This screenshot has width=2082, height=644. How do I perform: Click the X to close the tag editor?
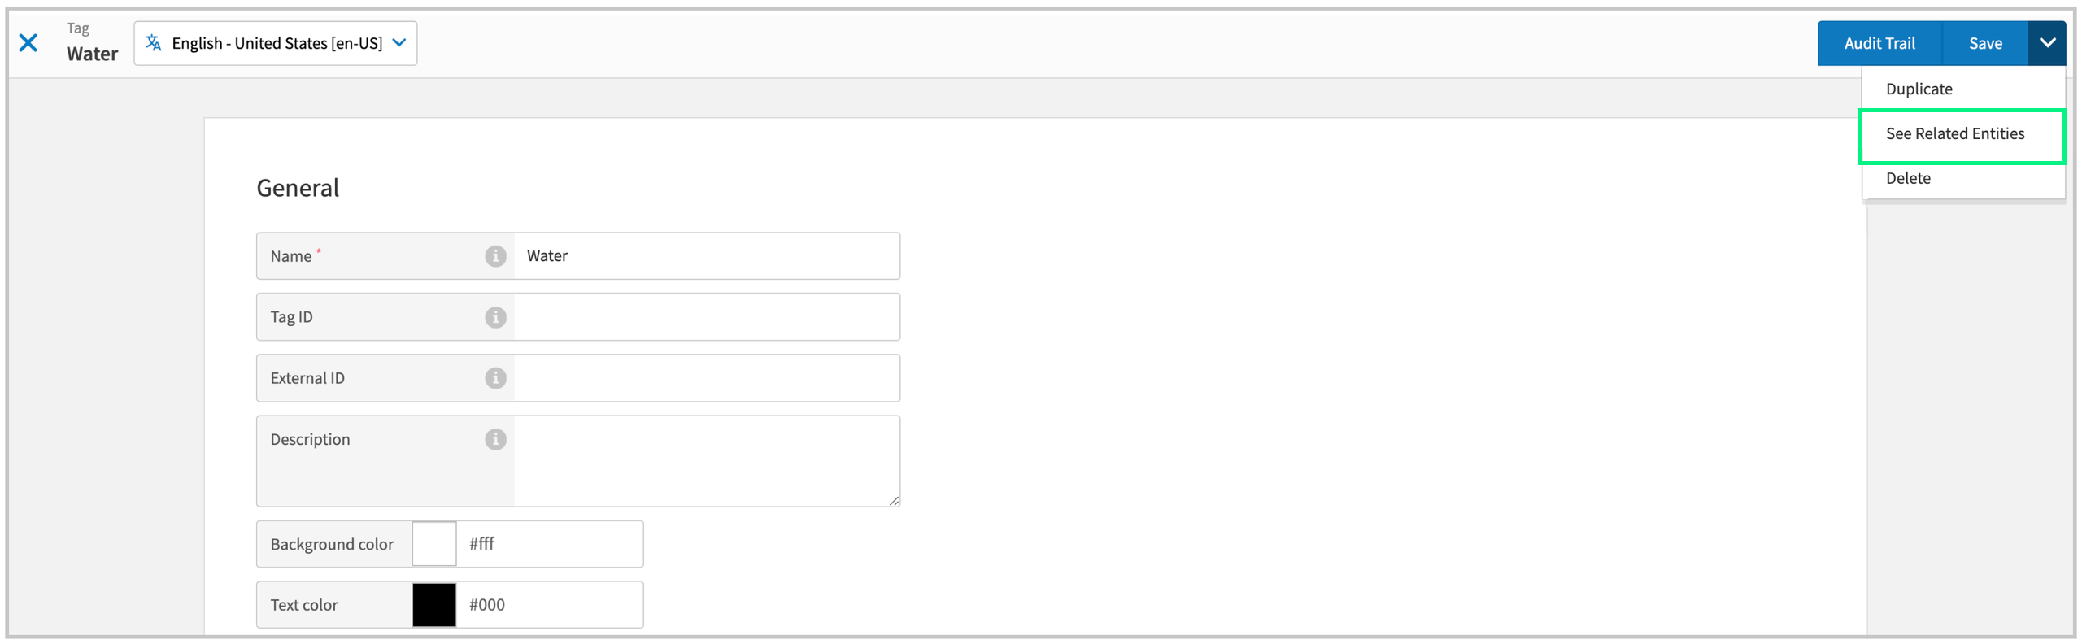[29, 43]
